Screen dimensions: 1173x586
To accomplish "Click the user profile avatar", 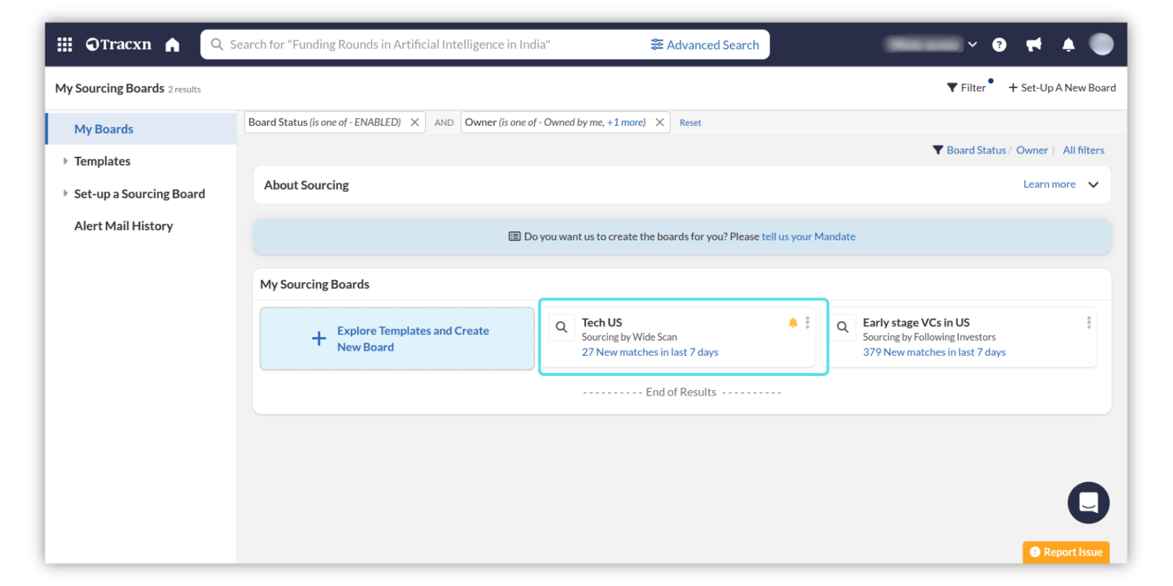I will (1101, 44).
